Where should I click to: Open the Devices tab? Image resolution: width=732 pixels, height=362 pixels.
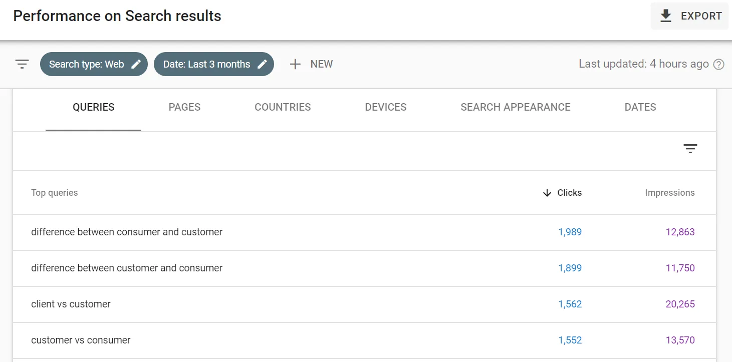tap(386, 107)
